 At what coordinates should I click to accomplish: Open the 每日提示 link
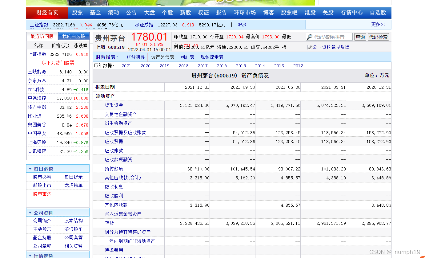click(74, 177)
